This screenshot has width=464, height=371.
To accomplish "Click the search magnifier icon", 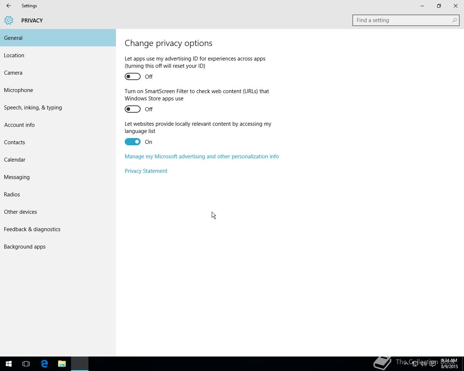I will coord(454,20).
